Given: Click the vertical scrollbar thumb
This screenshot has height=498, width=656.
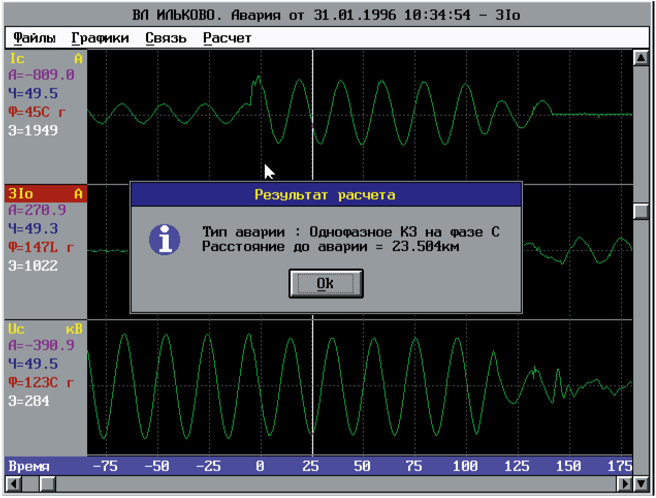Looking at the screenshot, I should click(x=641, y=211).
